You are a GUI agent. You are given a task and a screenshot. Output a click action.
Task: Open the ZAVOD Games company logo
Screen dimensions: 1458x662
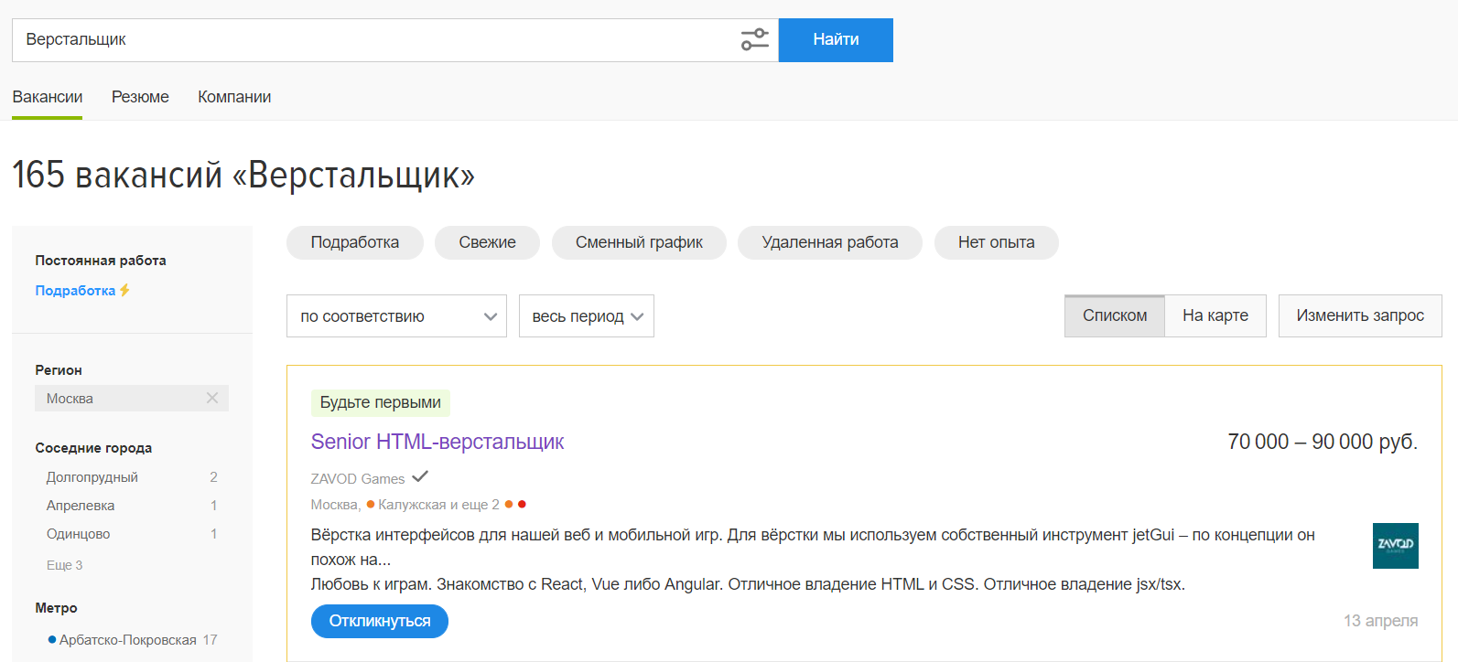(x=1395, y=546)
